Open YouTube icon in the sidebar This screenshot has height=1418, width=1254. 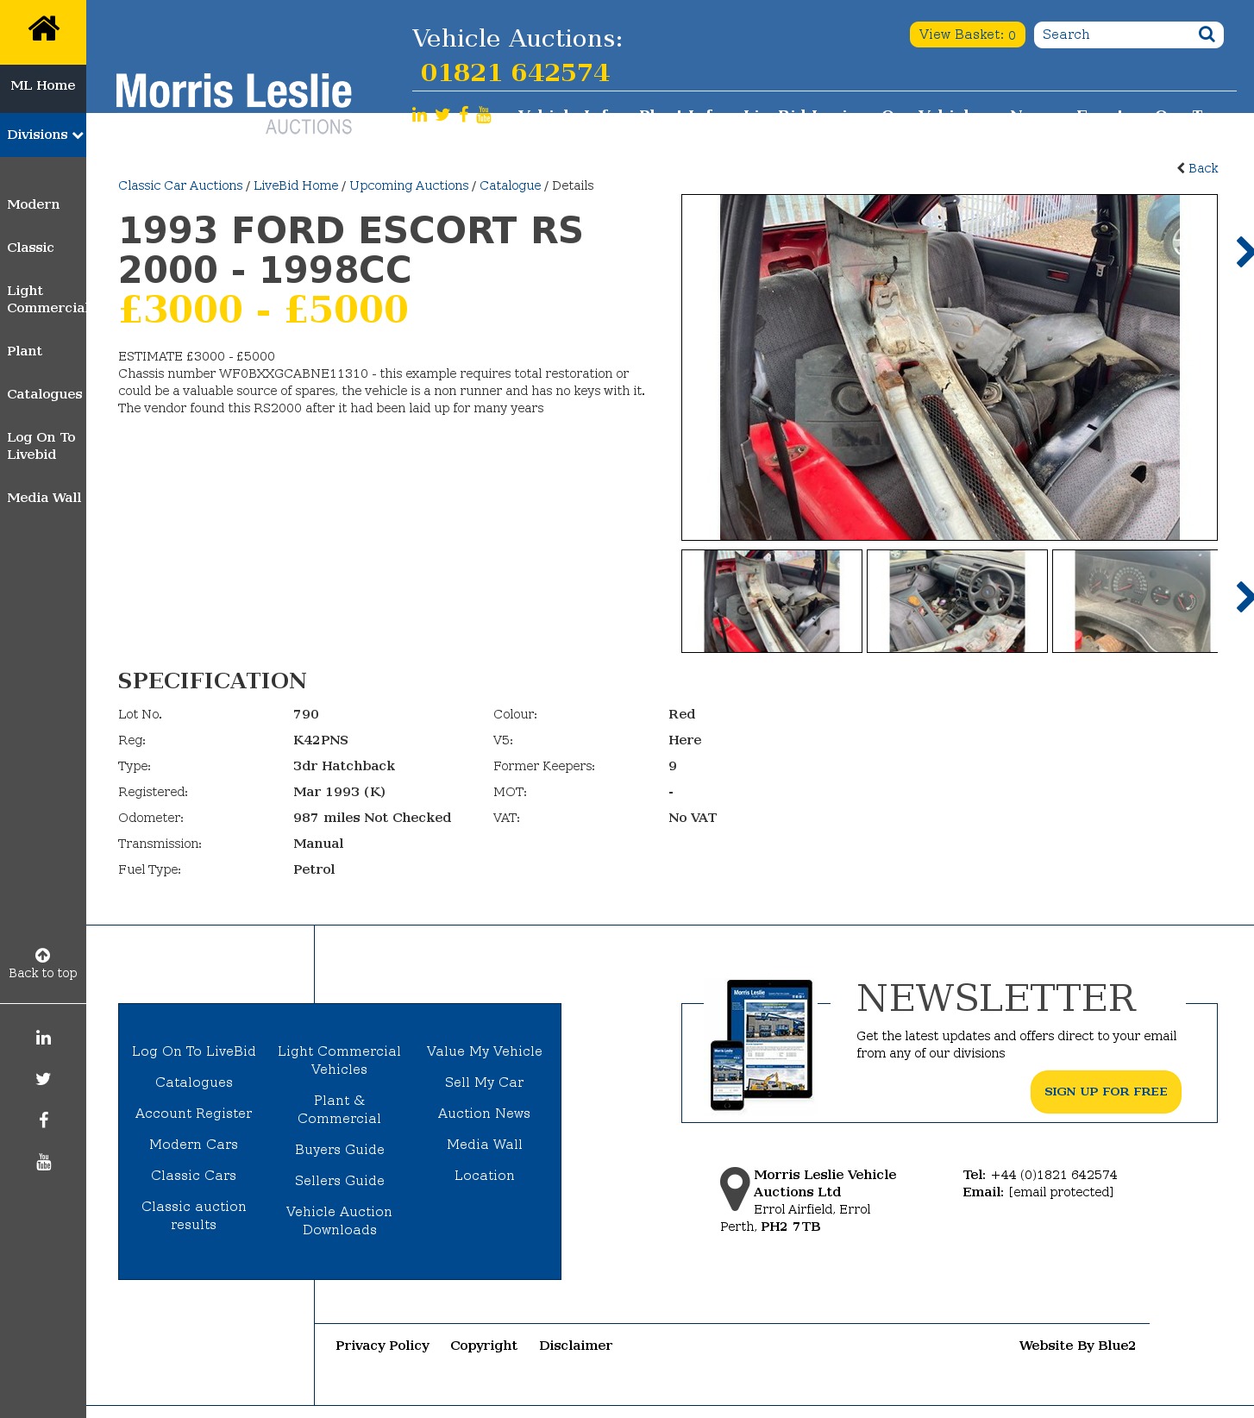tap(43, 1162)
